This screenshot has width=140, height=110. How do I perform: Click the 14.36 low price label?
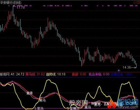[127, 68]
